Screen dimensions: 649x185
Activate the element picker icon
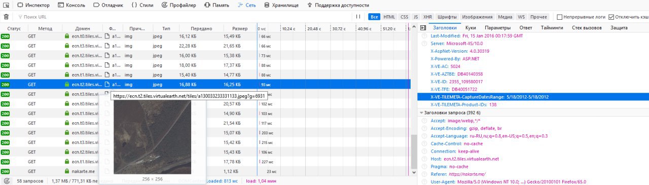[7, 5]
